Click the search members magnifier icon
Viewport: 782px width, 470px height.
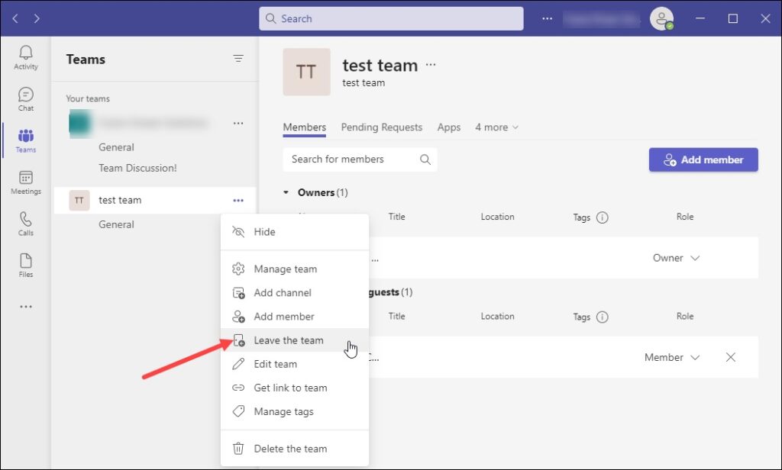(x=425, y=159)
